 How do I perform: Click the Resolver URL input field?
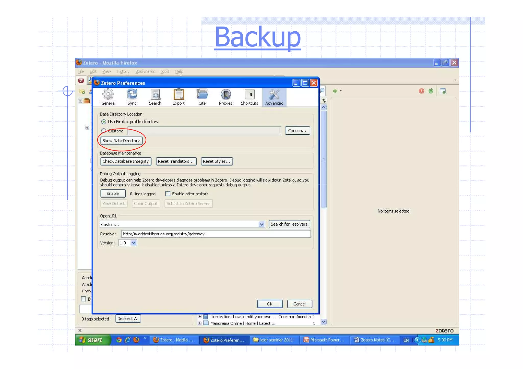216,234
